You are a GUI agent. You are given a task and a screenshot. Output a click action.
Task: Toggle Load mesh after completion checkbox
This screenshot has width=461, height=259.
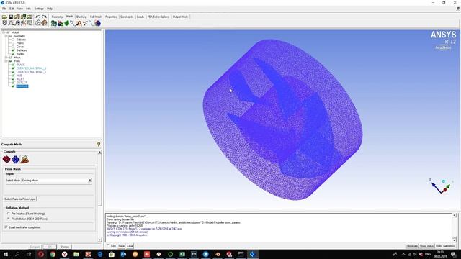click(x=6, y=227)
